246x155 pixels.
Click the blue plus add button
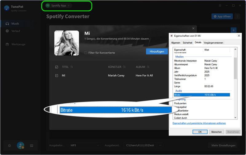click(x=233, y=30)
